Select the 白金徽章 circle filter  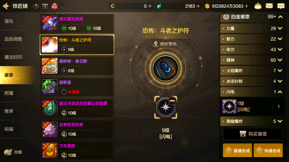pyautogui.click(x=226, y=17)
